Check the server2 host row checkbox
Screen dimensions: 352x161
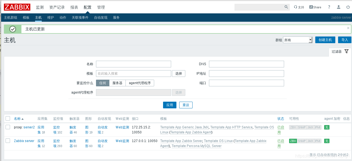[x=8, y=127]
